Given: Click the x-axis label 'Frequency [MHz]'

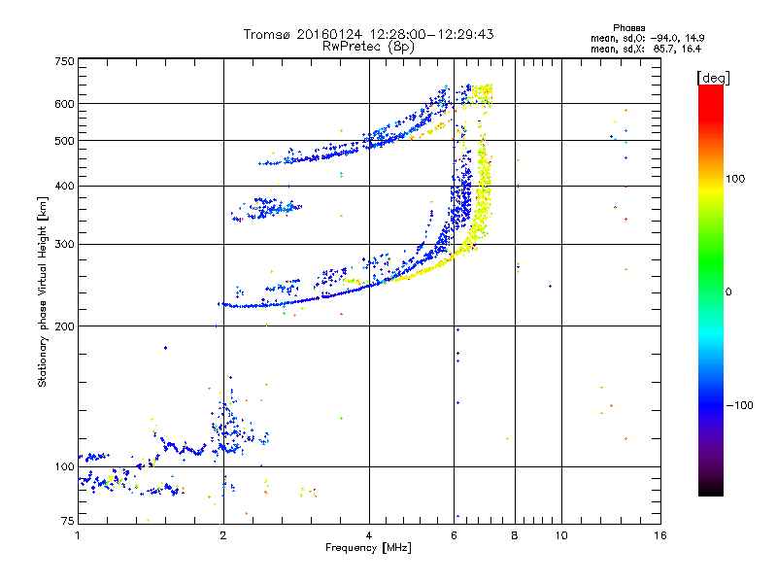Looking at the screenshot, I should pos(368,548).
